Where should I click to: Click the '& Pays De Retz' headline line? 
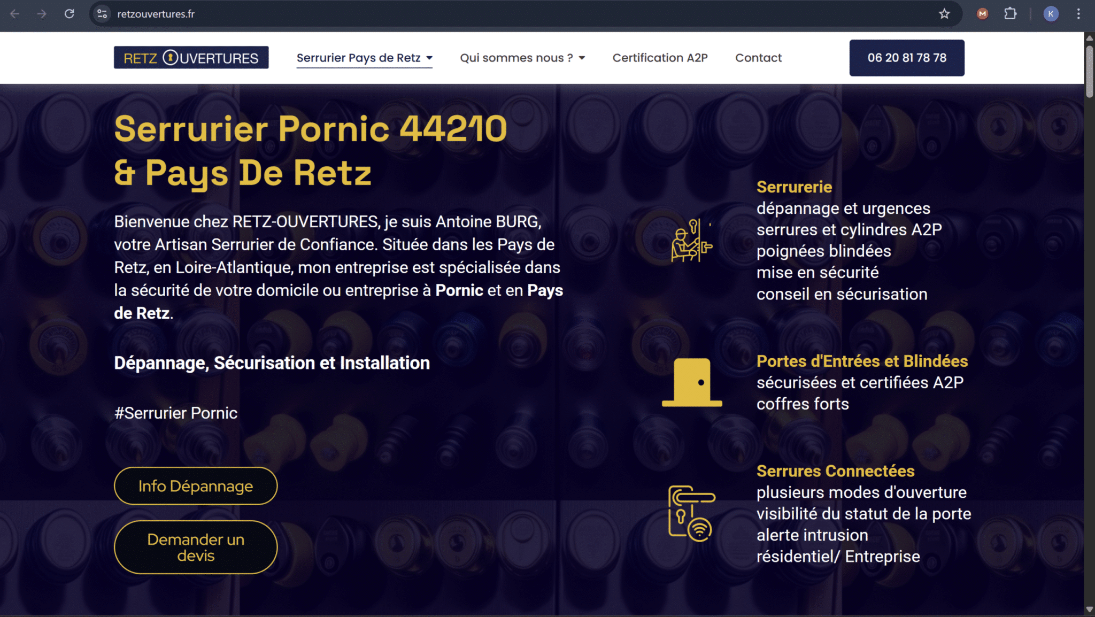point(242,173)
